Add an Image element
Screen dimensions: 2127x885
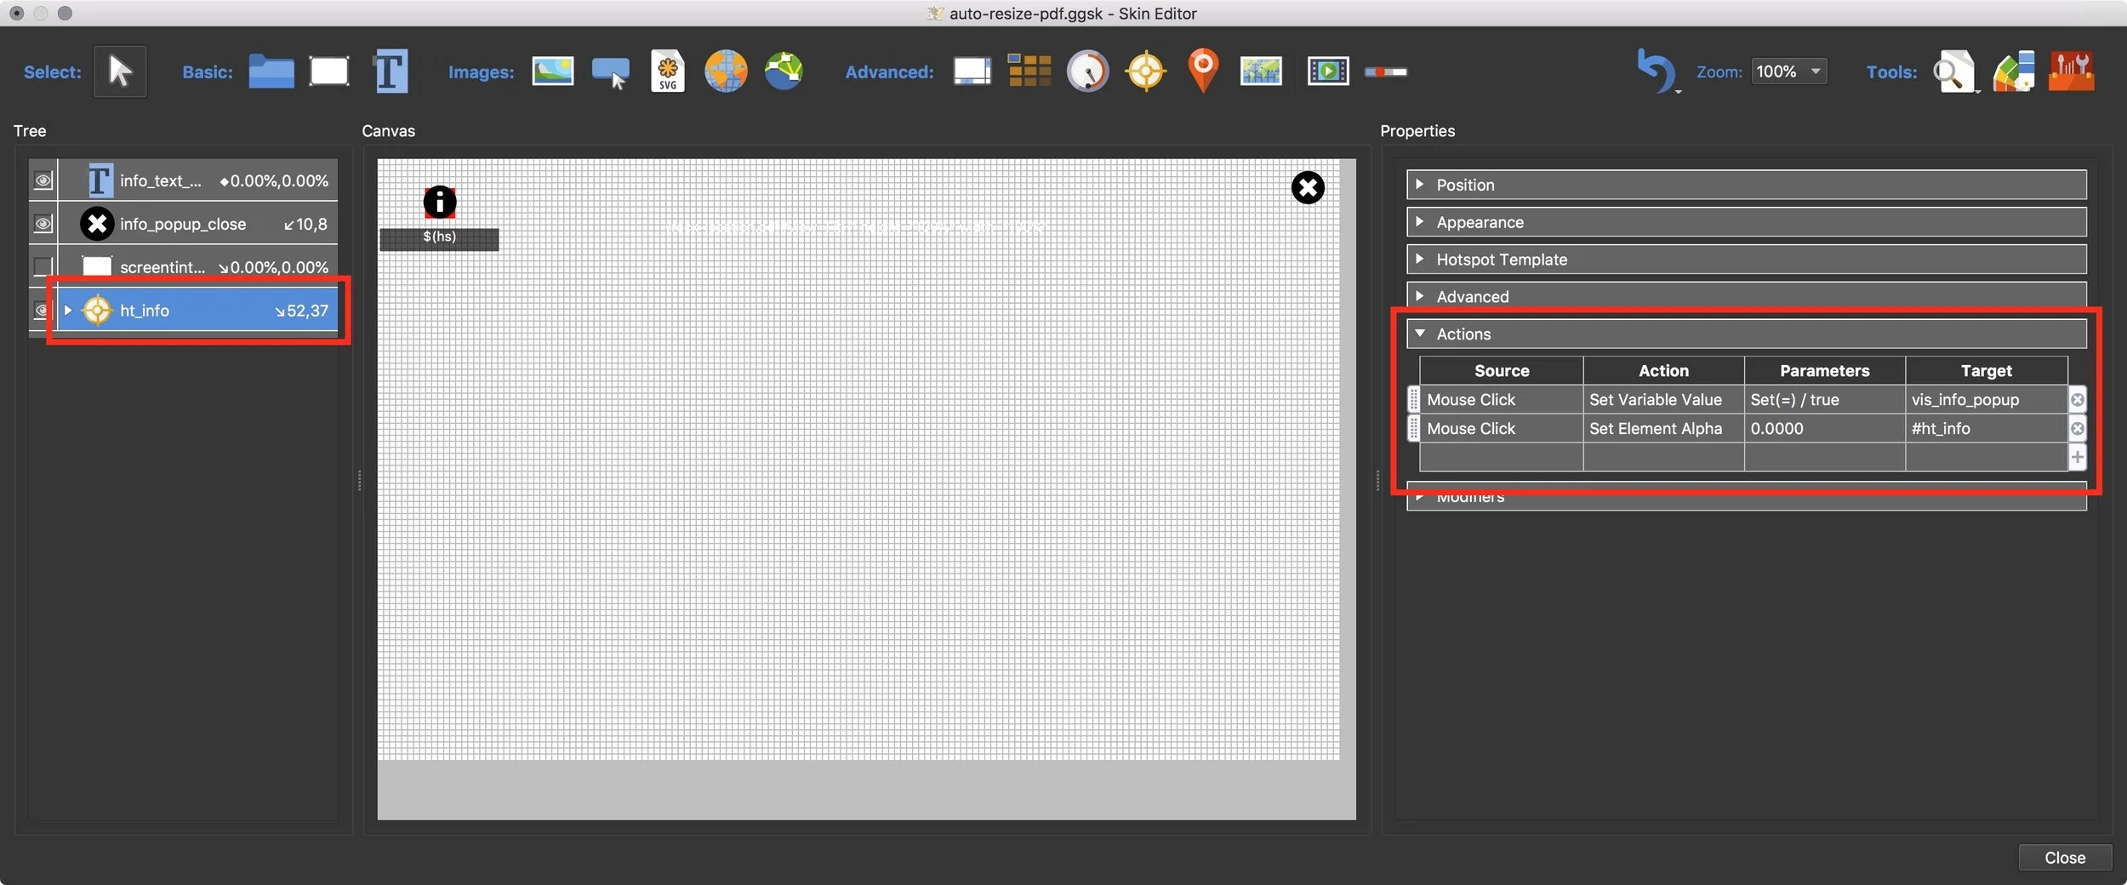[552, 71]
